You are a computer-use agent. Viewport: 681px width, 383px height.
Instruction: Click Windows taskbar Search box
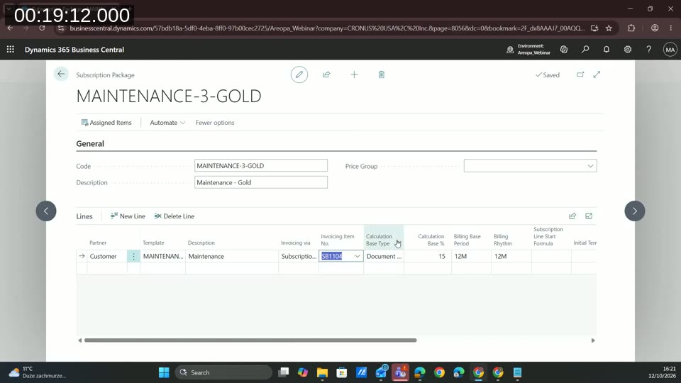pyautogui.click(x=223, y=372)
